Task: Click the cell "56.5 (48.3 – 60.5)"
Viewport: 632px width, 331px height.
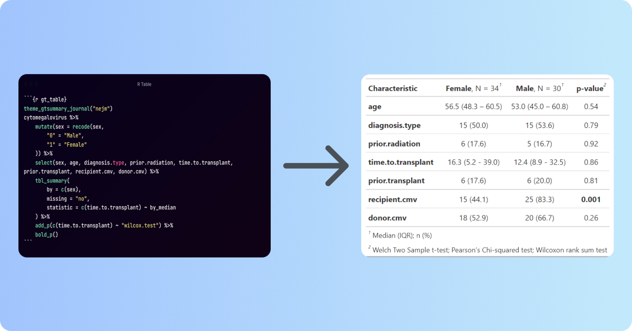Action: (473, 107)
